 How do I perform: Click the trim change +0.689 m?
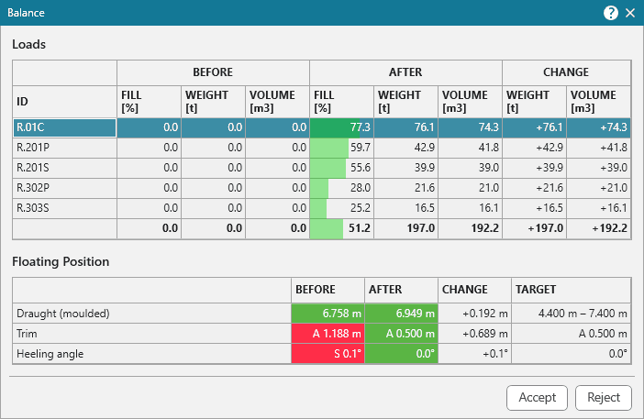pos(475,334)
